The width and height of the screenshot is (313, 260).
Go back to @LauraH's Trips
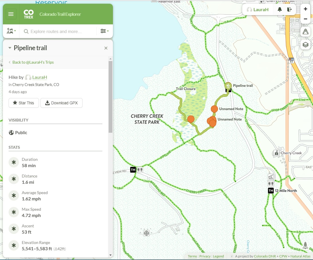coord(33,62)
